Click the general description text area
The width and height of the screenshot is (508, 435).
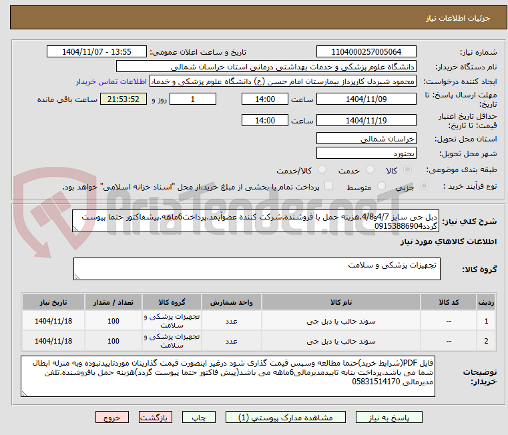pyautogui.click(x=255, y=221)
